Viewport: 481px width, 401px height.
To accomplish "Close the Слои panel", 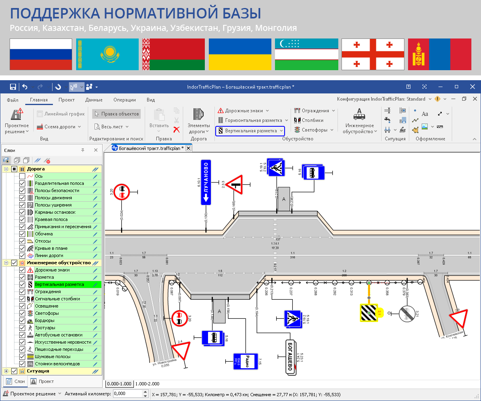I will point(96,150).
